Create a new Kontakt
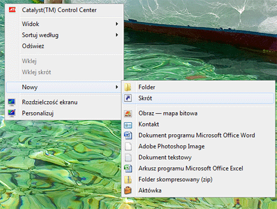Image resolution: width=277 pixels, height=209 pixels. tap(198, 124)
